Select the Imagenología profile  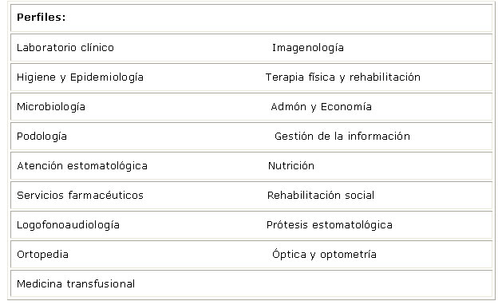308,48
